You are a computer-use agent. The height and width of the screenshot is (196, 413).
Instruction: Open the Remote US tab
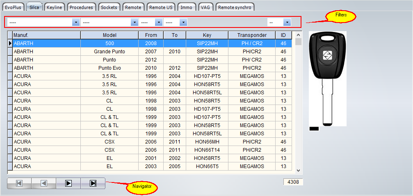coord(161,7)
